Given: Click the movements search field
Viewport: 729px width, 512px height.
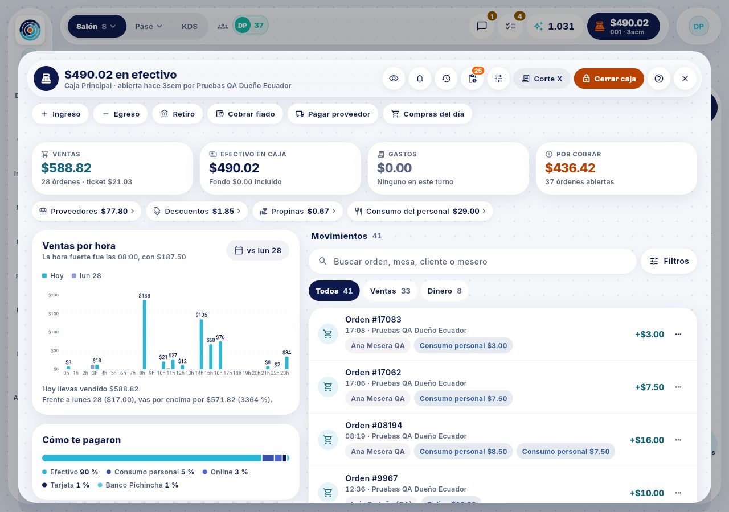Looking at the screenshot, I should point(472,261).
